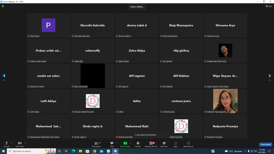Open TeamViewer icon on taskbar

tap(108, 151)
